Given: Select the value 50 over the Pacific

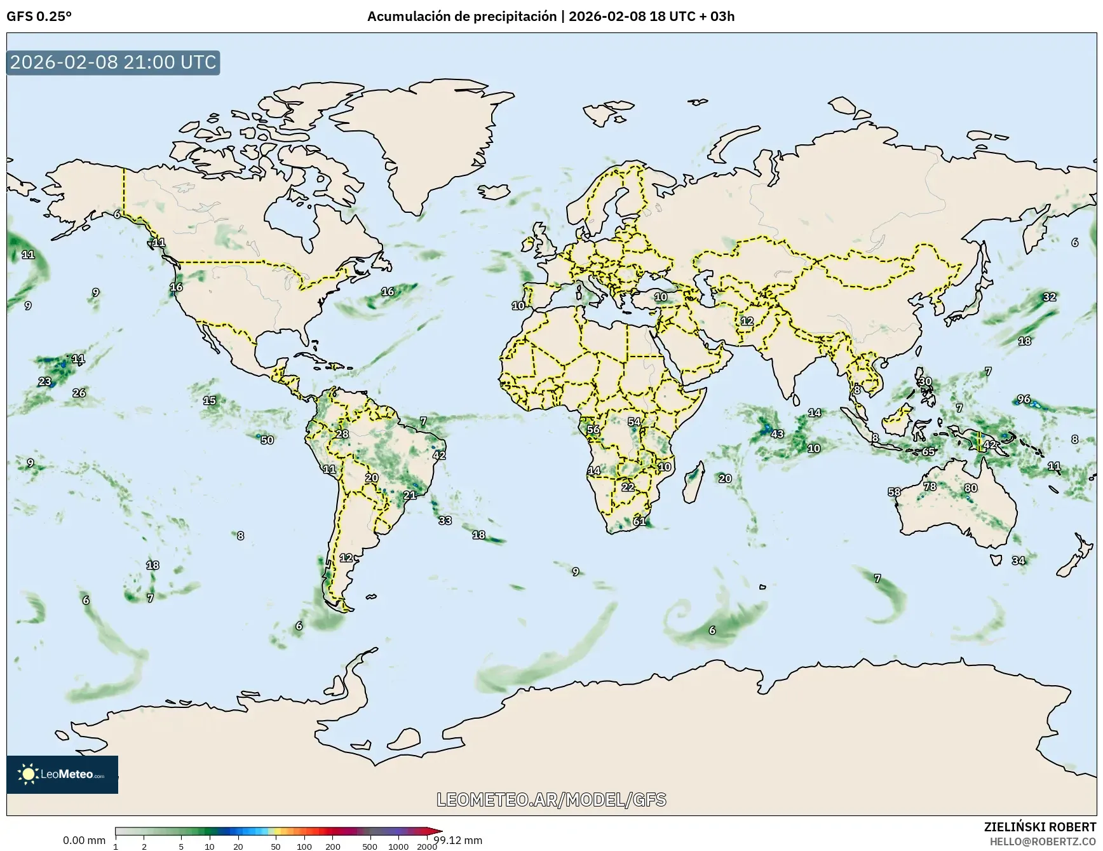Looking at the screenshot, I should (266, 440).
